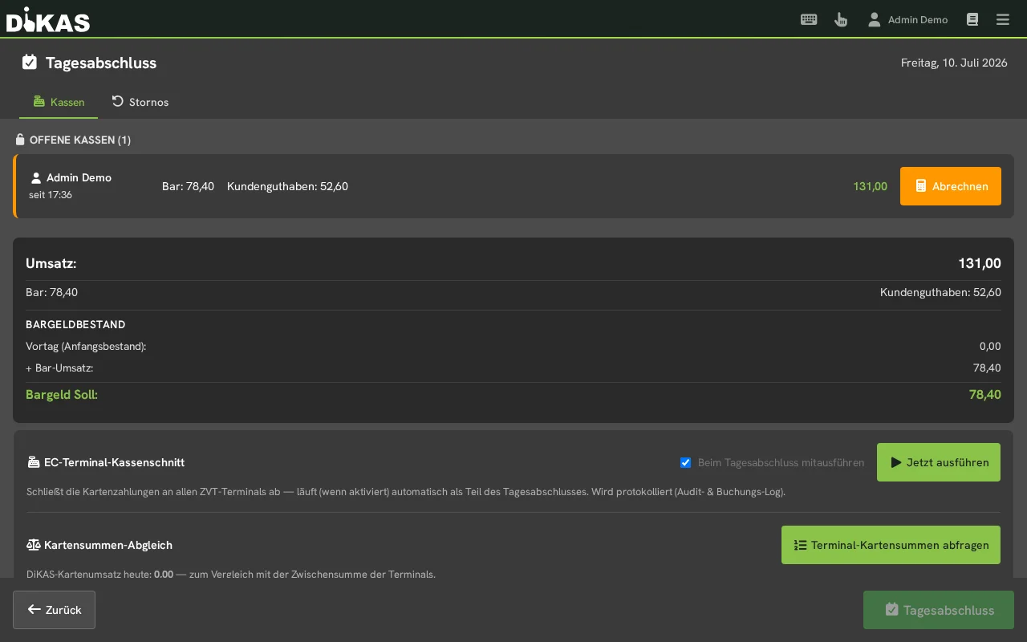Screen dimensions: 1027x642
Task: Click the DiKAS logo
Action: click(48, 19)
